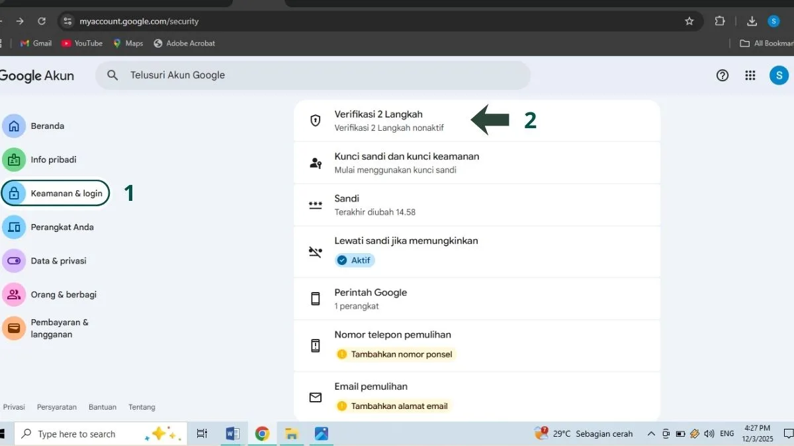Show hidden system tray icons chevron
The width and height of the screenshot is (794, 446).
(x=651, y=434)
